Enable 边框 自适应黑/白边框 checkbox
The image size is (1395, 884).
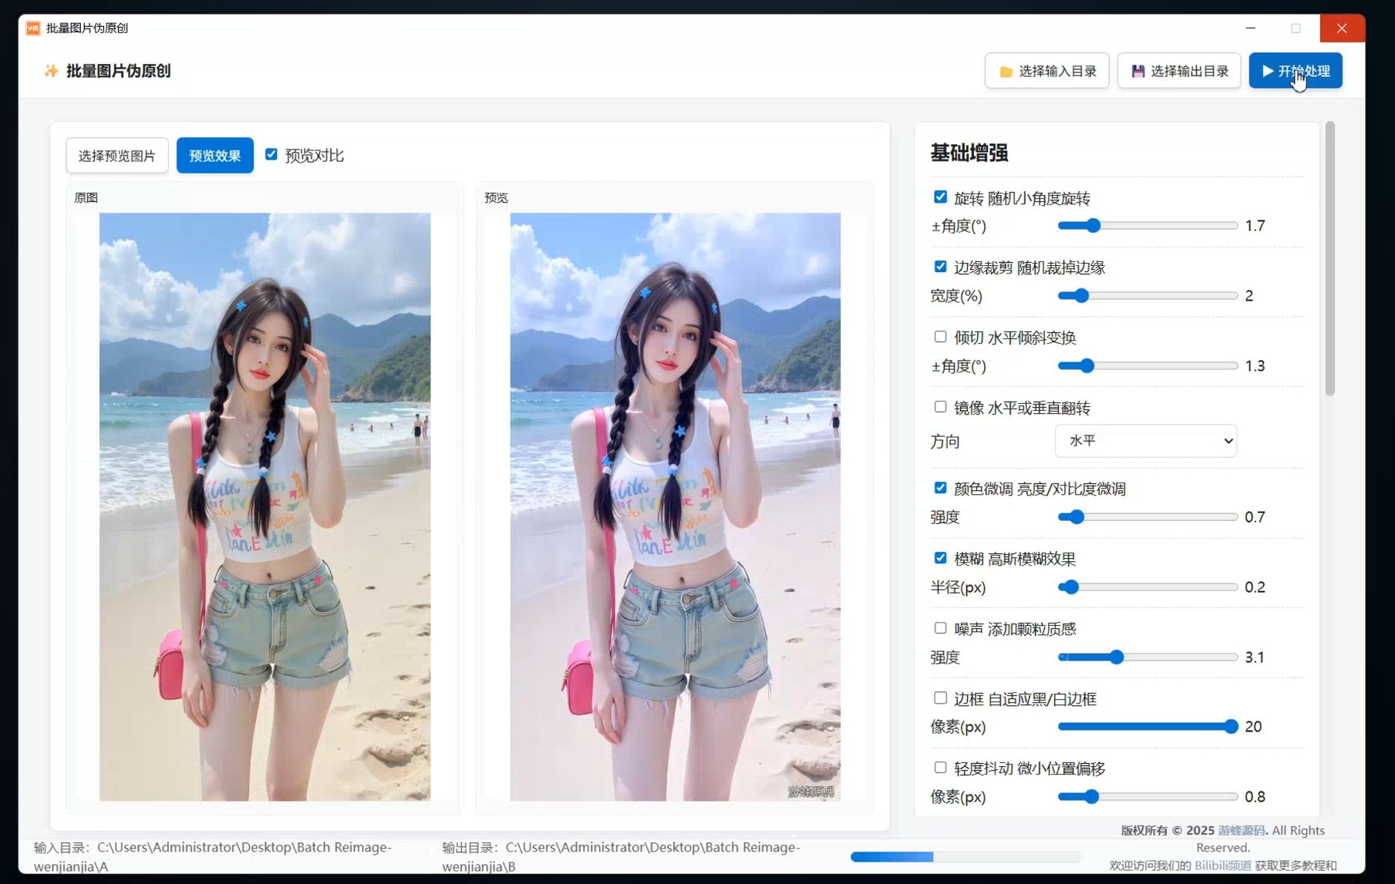(940, 697)
